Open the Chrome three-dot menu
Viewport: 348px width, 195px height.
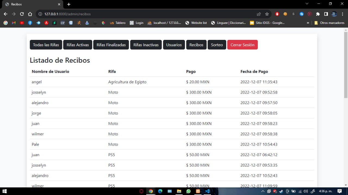tap(342, 14)
